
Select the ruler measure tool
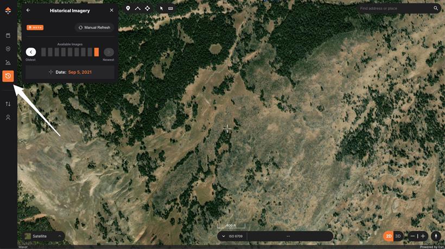pos(170,9)
